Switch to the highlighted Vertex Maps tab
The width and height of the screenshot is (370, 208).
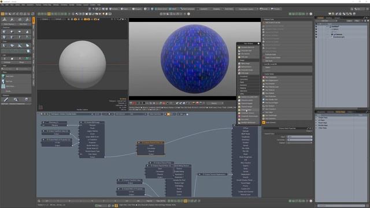click(340, 112)
